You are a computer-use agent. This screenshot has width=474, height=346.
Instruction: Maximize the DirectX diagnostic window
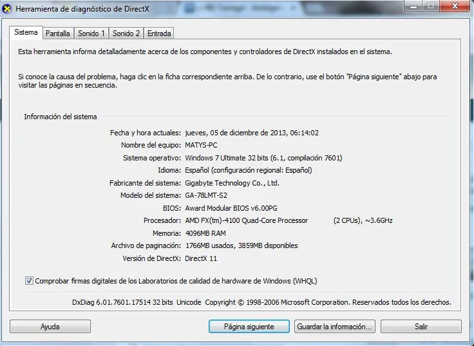[x=431, y=5]
